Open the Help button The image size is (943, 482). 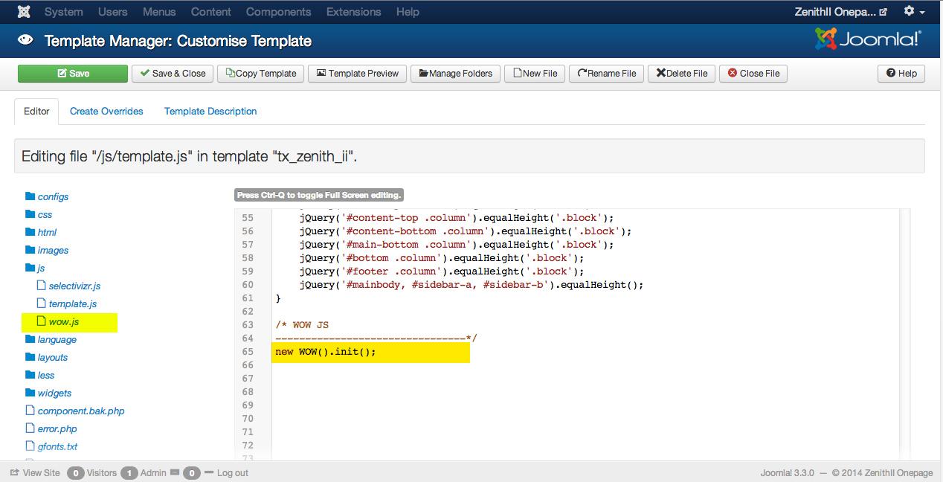point(901,74)
